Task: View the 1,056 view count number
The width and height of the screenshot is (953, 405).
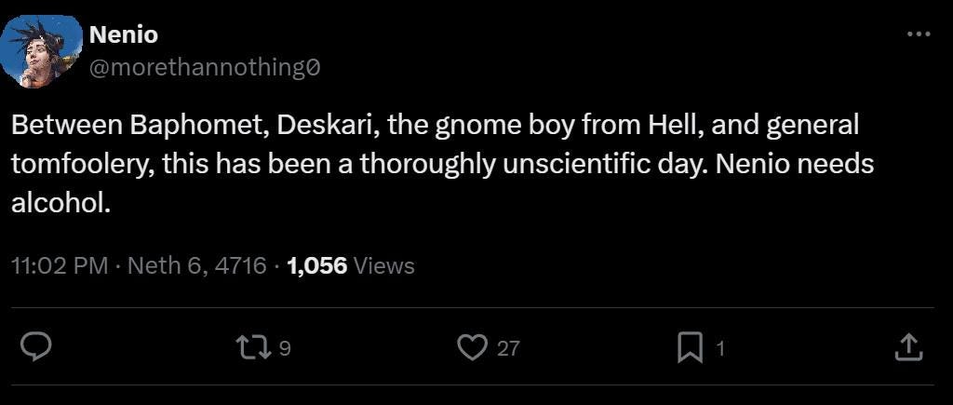Action: pyautogui.click(x=317, y=265)
